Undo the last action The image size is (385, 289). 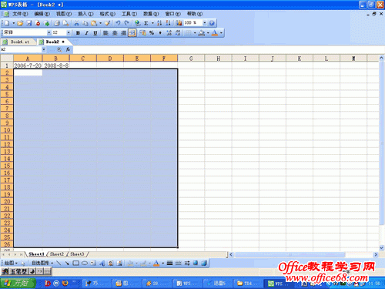pyautogui.click(x=118, y=23)
